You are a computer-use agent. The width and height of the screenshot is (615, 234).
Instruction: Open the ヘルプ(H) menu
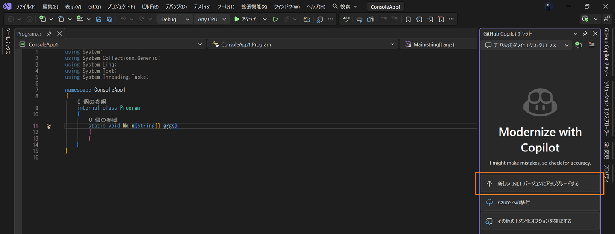[x=316, y=6]
